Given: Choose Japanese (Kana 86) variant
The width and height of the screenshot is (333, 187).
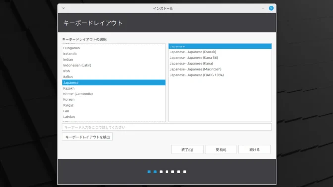Looking at the screenshot, I should (x=220, y=58).
